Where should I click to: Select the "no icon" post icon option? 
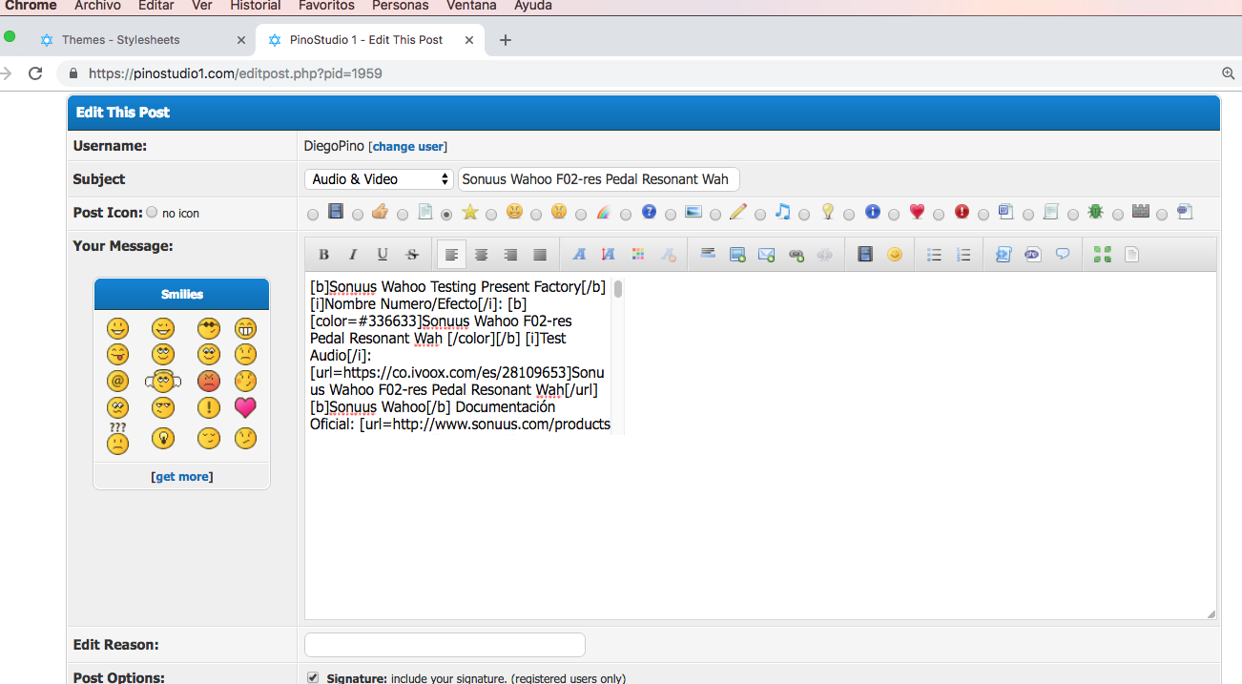[152, 213]
